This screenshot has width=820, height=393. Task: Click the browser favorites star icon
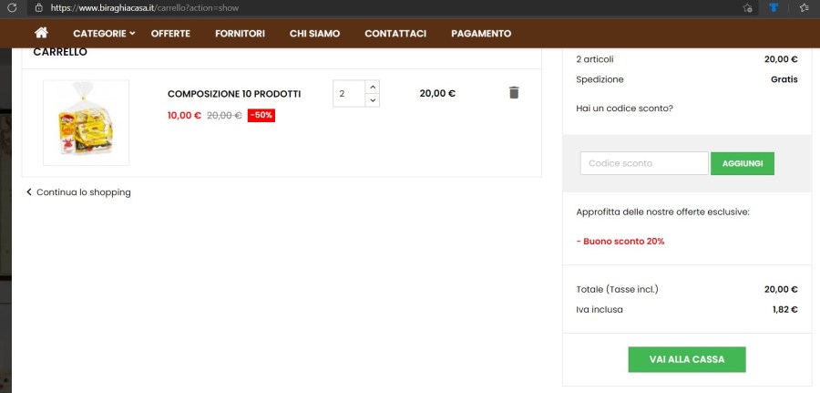[804, 7]
